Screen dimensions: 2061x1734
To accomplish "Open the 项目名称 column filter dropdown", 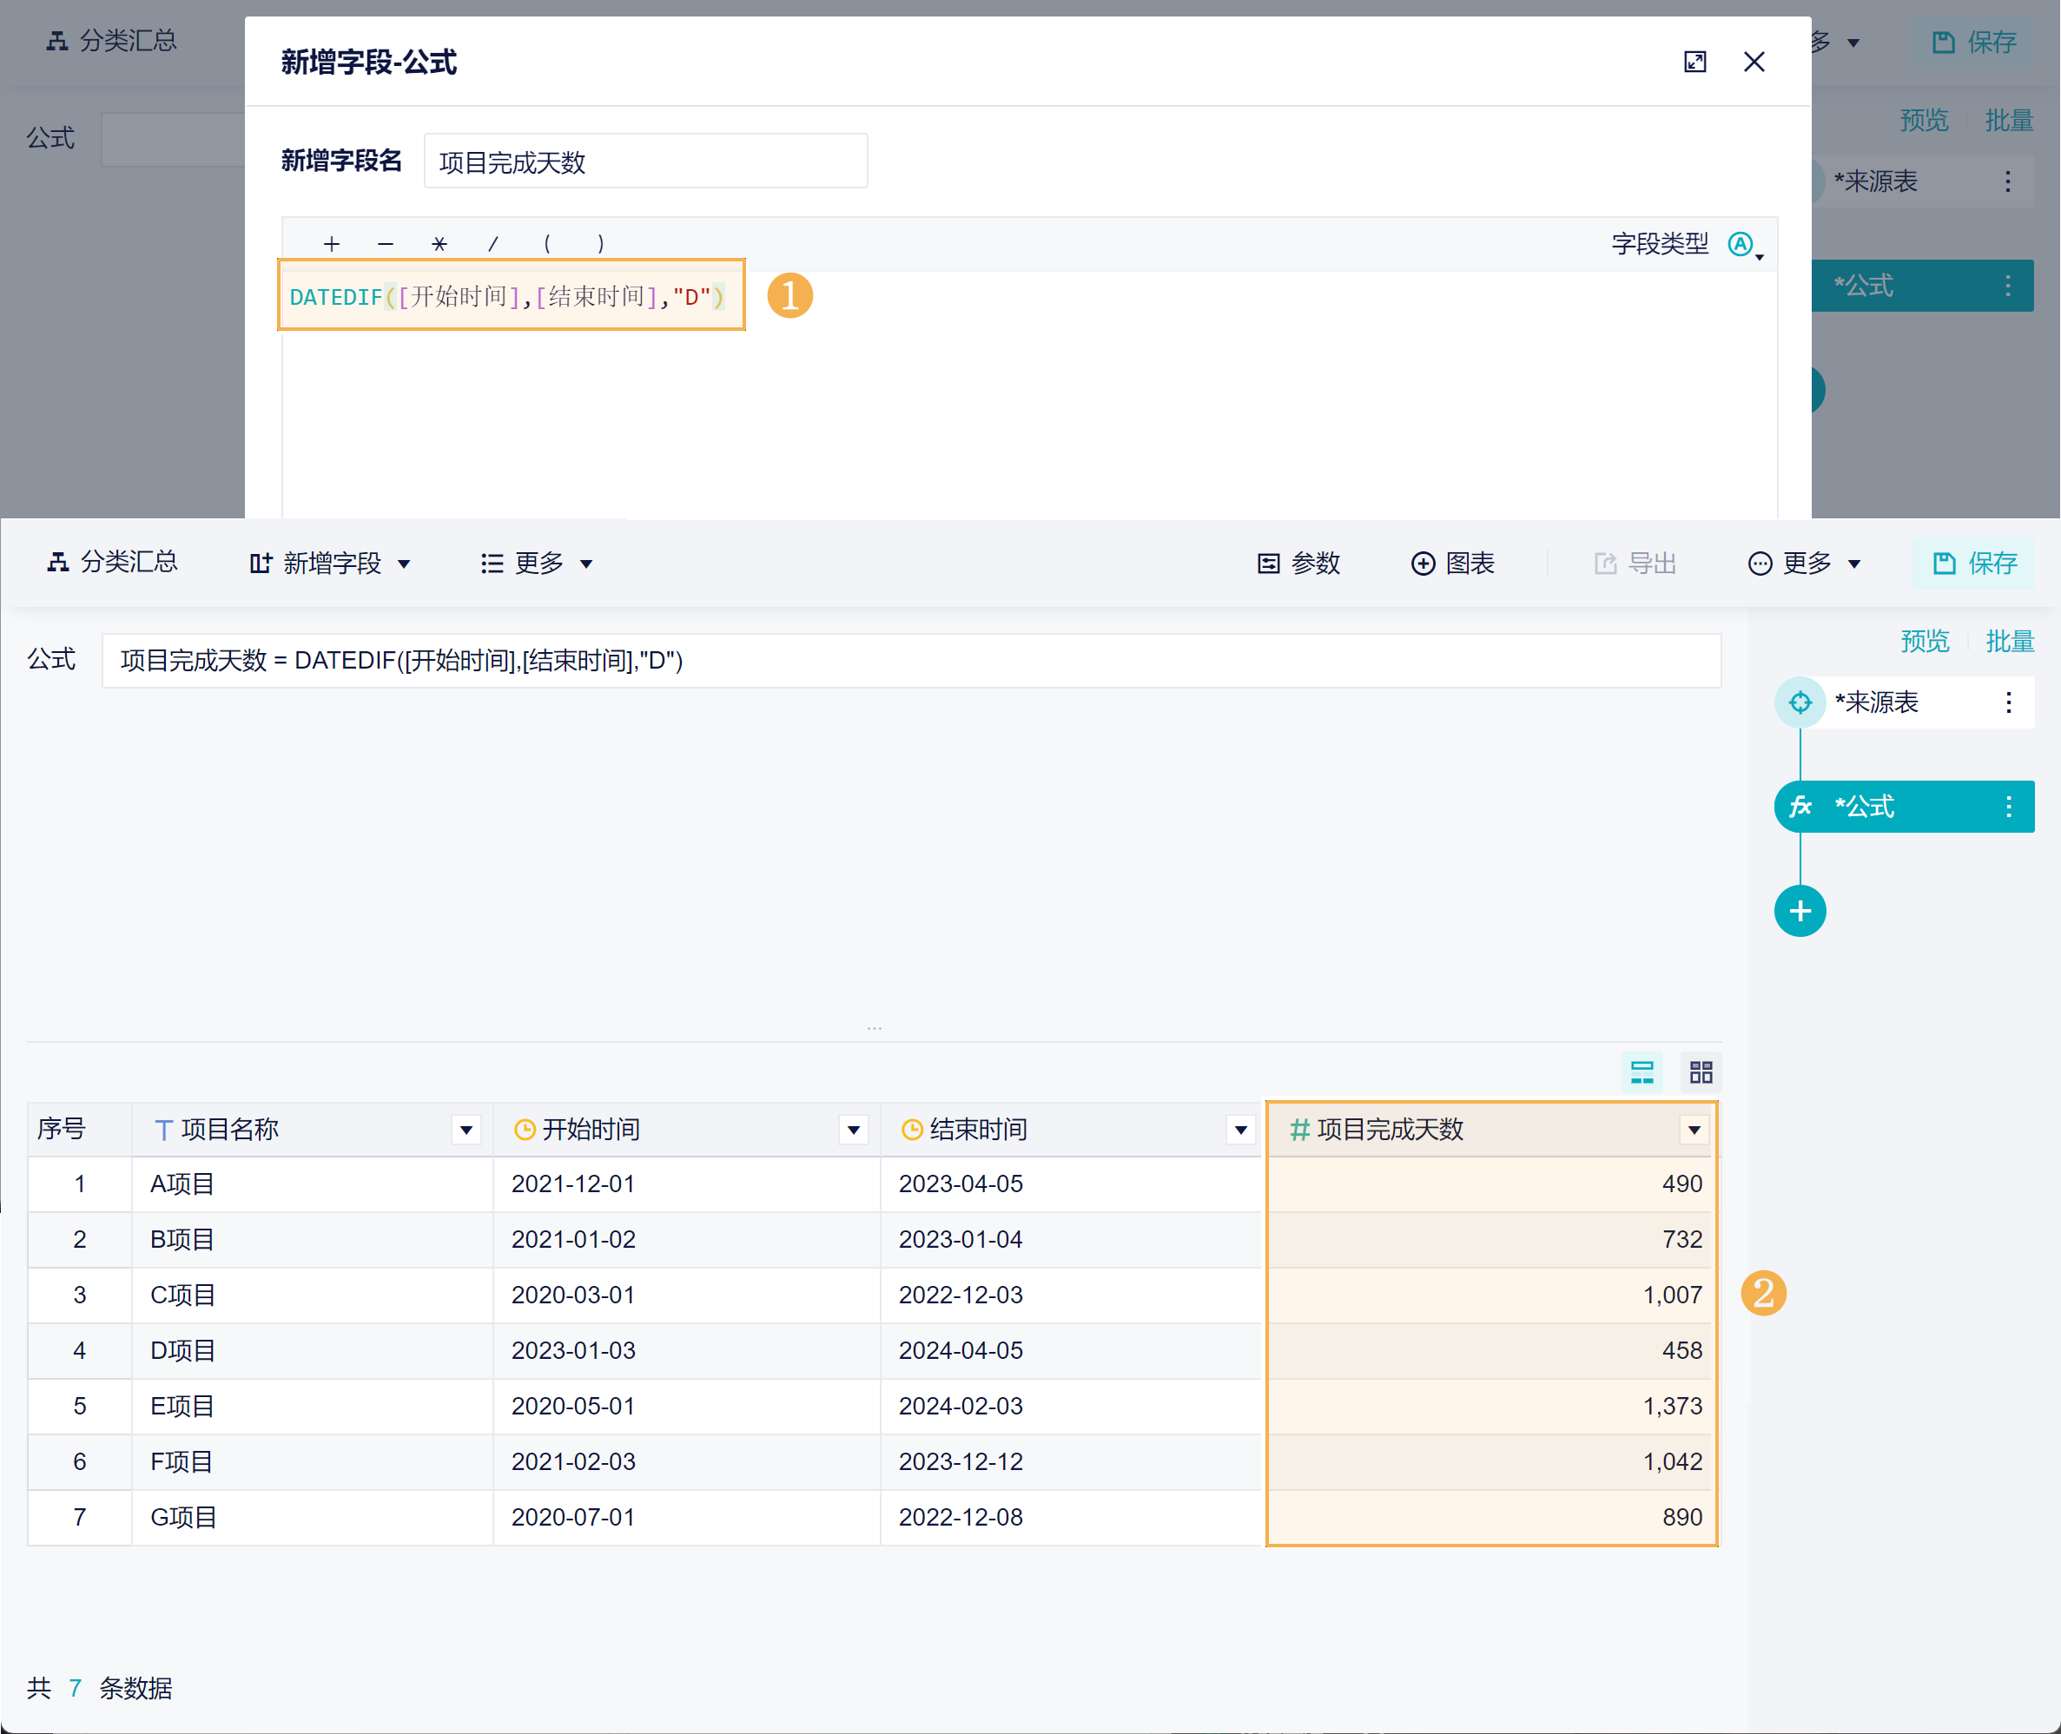I will coord(466,1131).
